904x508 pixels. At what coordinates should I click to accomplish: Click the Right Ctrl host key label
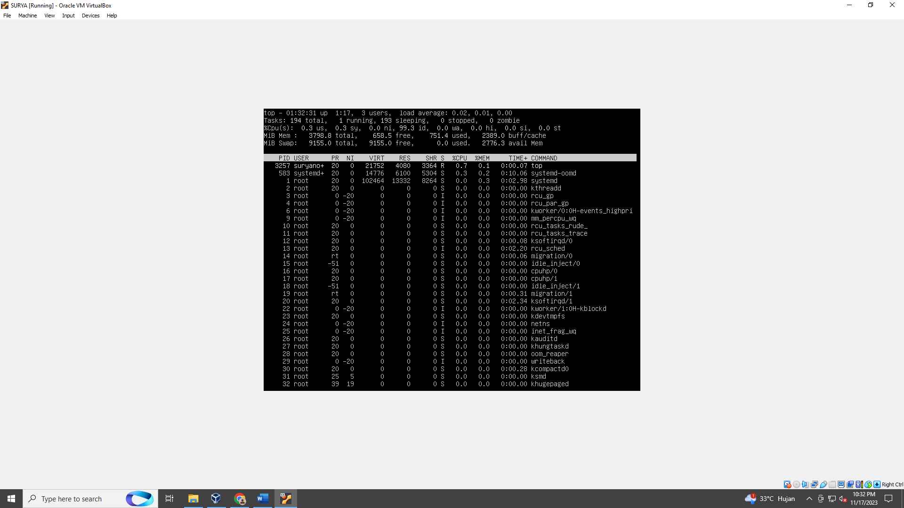(892, 484)
